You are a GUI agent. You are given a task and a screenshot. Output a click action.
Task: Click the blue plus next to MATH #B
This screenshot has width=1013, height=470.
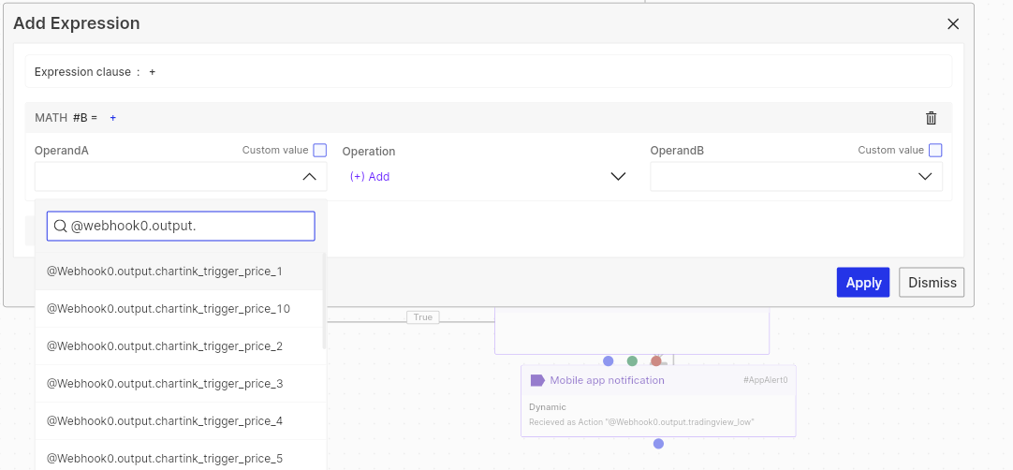[x=113, y=118]
